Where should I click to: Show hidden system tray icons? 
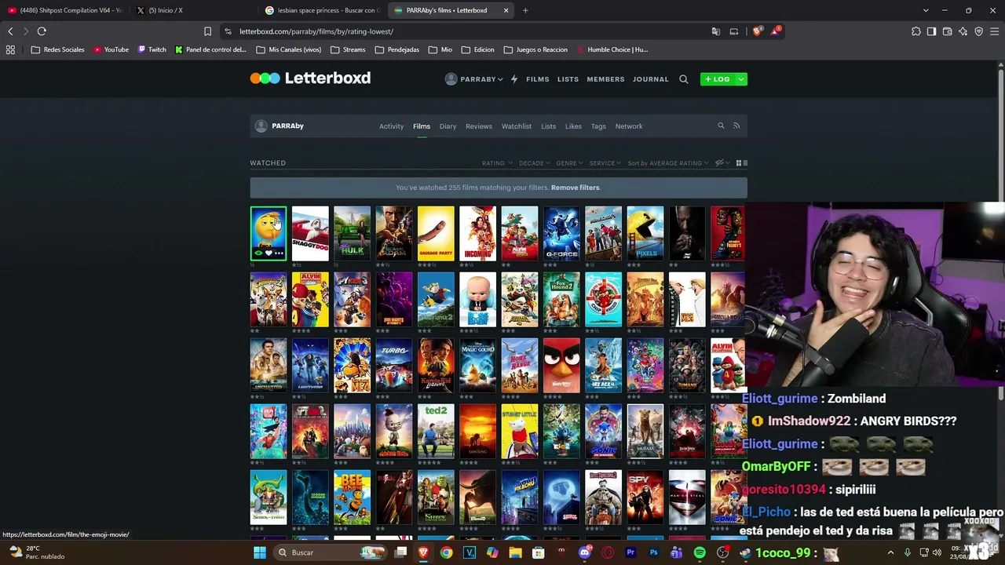tap(890, 552)
